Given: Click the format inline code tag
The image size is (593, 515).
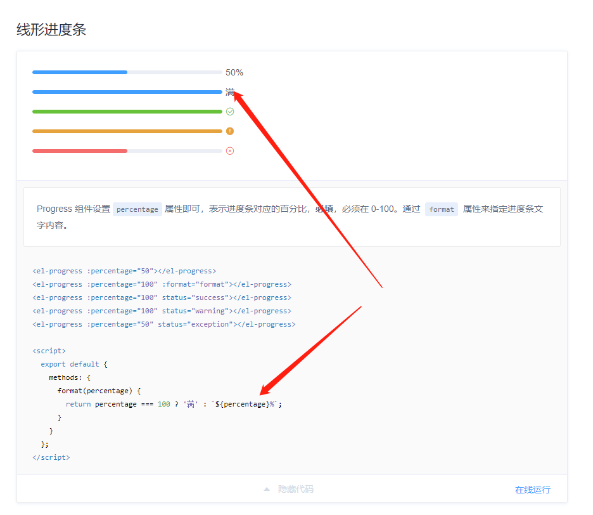Looking at the screenshot, I should (x=442, y=209).
